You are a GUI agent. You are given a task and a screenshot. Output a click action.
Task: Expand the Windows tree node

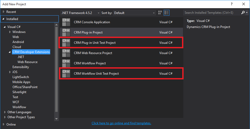pyautogui.click(x=10, y=32)
